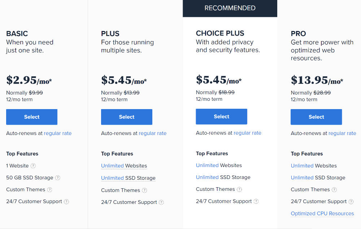This screenshot has width=361, height=229.
Task: Click help icon next to Pro Custom Themes
Action: tap(334, 190)
